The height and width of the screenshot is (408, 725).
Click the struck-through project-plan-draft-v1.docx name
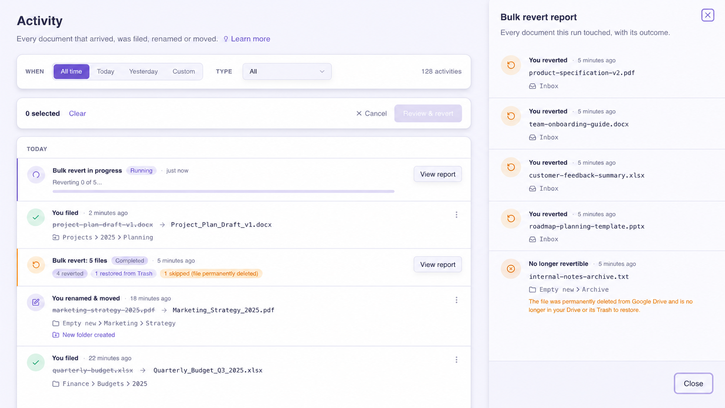tap(103, 225)
